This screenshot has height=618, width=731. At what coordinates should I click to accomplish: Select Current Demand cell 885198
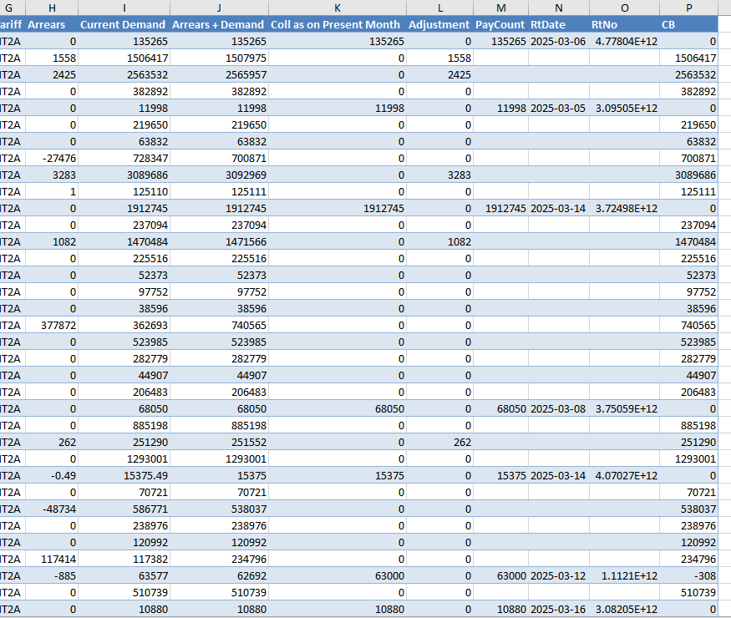(124, 426)
